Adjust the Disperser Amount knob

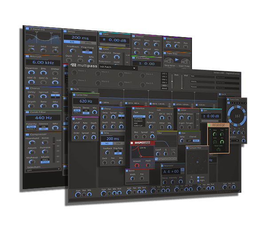pos(137,165)
